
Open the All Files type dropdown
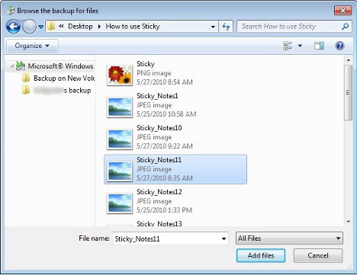tap(289, 238)
